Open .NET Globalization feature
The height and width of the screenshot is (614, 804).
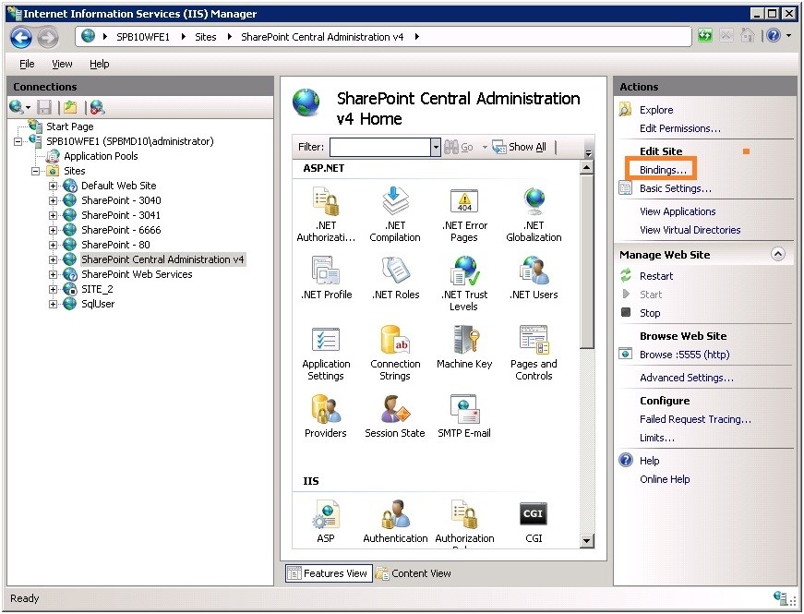click(534, 214)
